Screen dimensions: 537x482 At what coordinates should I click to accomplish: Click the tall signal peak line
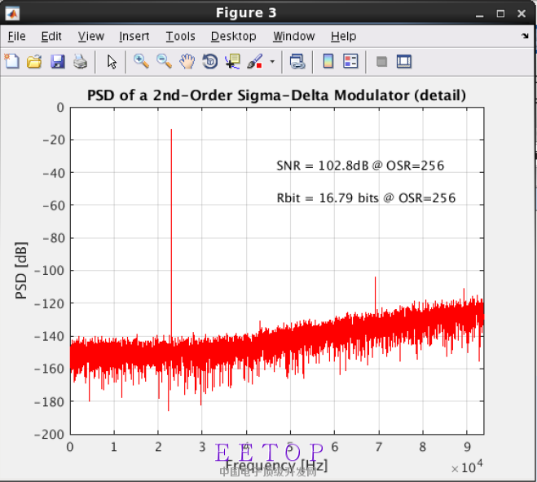171,233
